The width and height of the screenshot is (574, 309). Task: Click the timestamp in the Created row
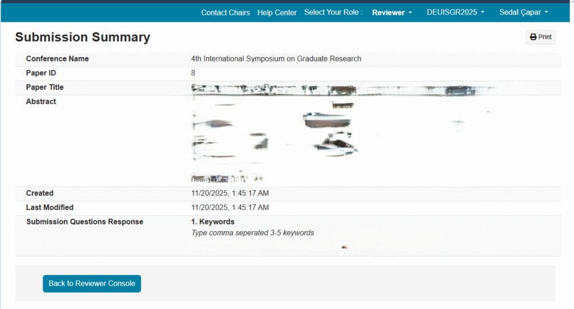230,193
